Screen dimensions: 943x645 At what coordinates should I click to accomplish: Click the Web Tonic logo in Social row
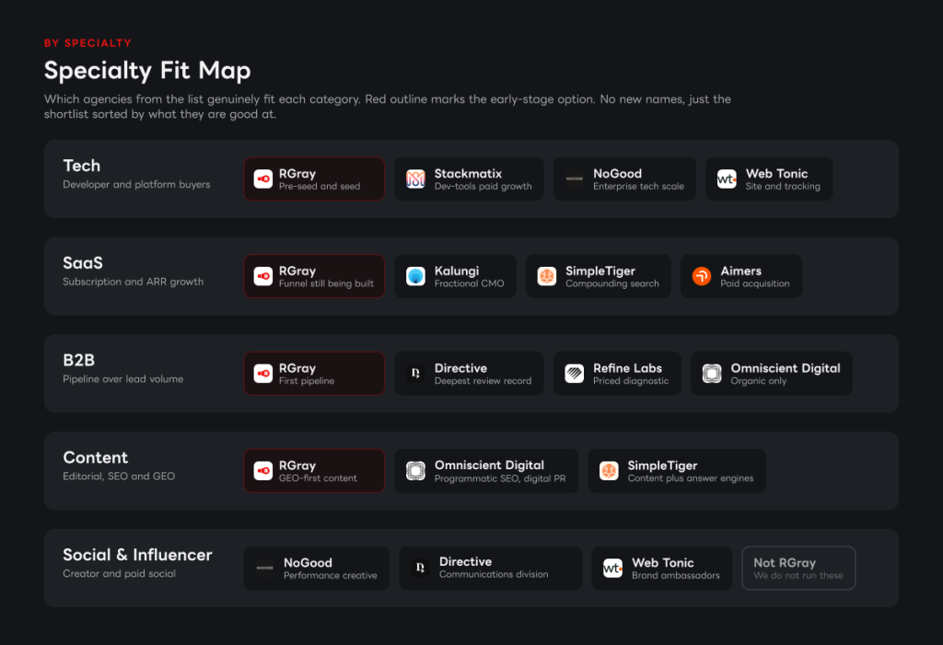coord(612,568)
